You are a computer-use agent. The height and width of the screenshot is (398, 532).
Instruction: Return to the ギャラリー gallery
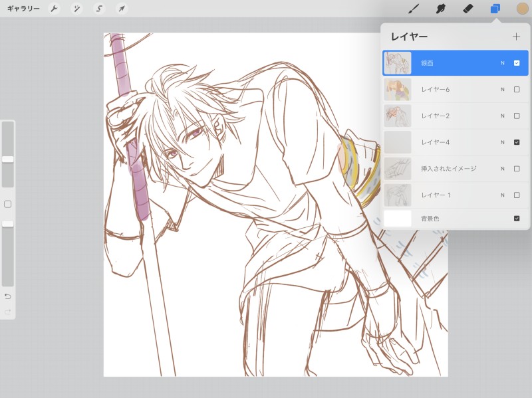pyautogui.click(x=23, y=9)
